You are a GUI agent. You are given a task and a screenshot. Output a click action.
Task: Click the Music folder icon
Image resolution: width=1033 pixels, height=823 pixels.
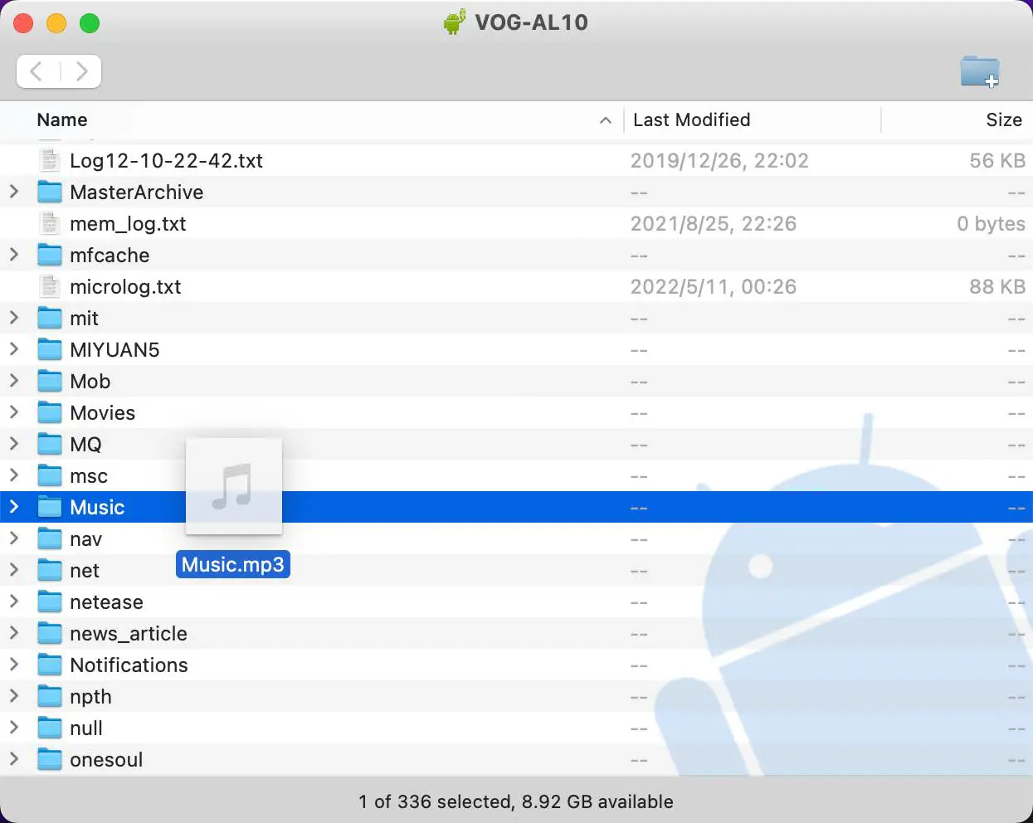coord(50,507)
